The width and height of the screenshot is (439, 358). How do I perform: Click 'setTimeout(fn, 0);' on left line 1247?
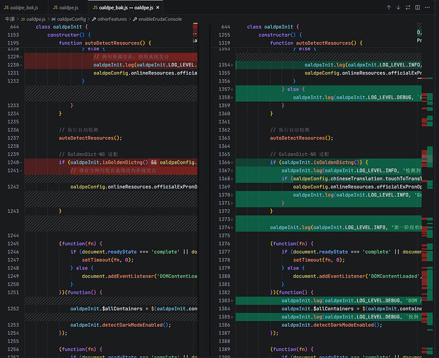pyautogui.click(x=108, y=260)
